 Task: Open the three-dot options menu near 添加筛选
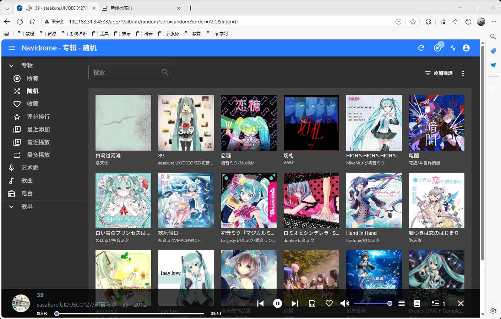click(x=463, y=73)
